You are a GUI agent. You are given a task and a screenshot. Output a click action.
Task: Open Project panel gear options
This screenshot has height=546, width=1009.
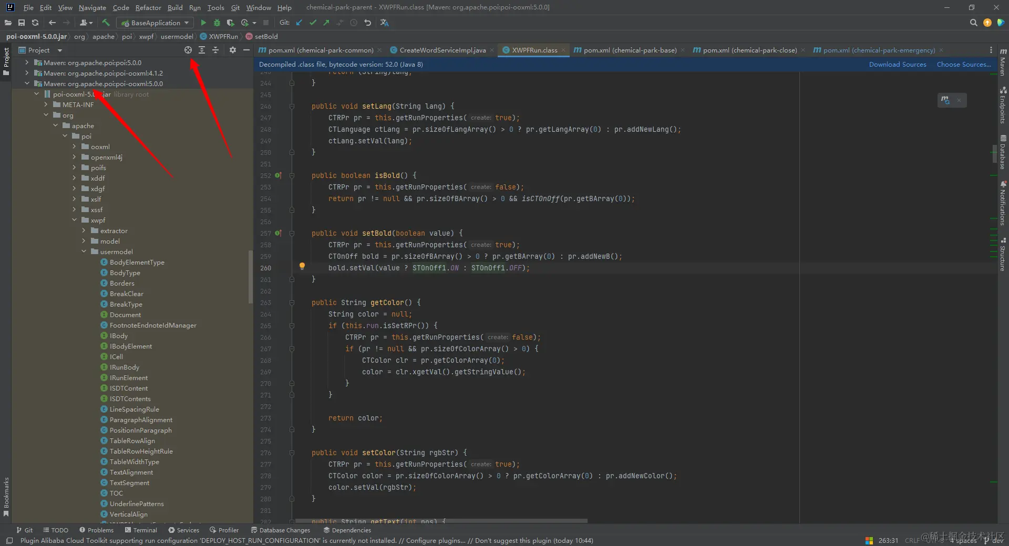pos(232,50)
